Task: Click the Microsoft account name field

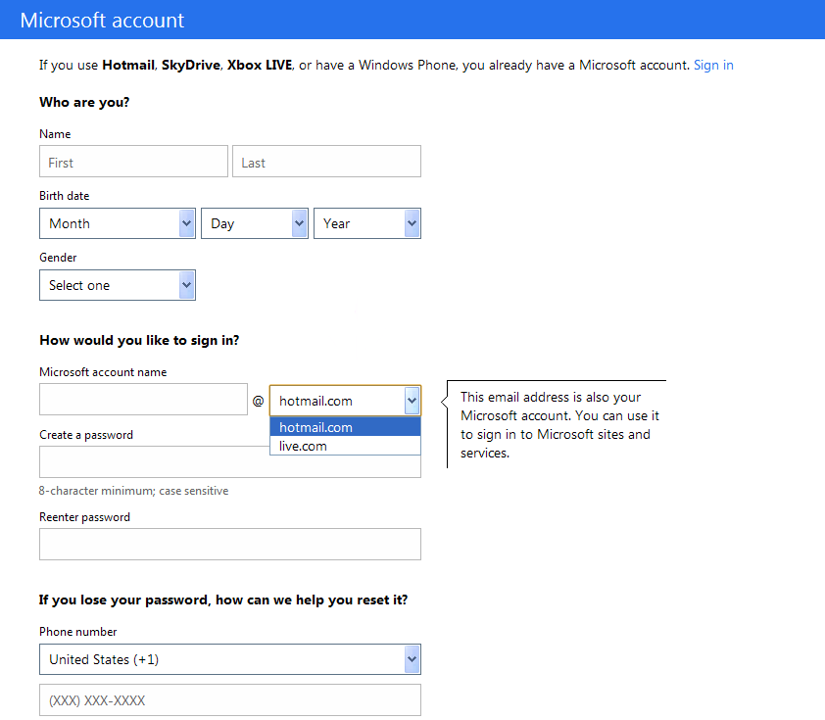Action: click(x=143, y=399)
